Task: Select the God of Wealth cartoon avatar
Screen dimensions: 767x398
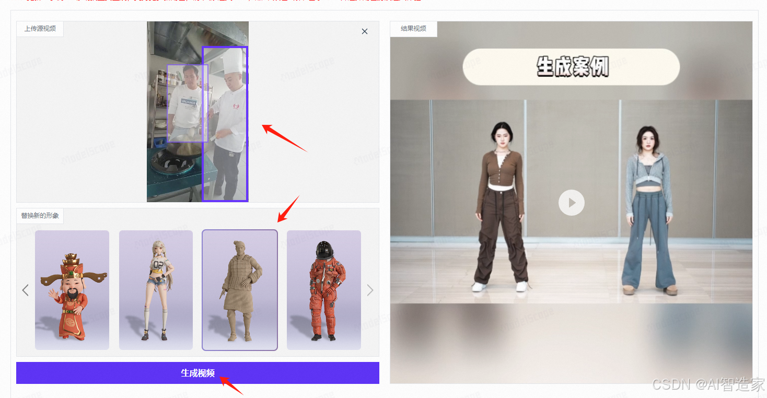Action: (x=72, y=290)
